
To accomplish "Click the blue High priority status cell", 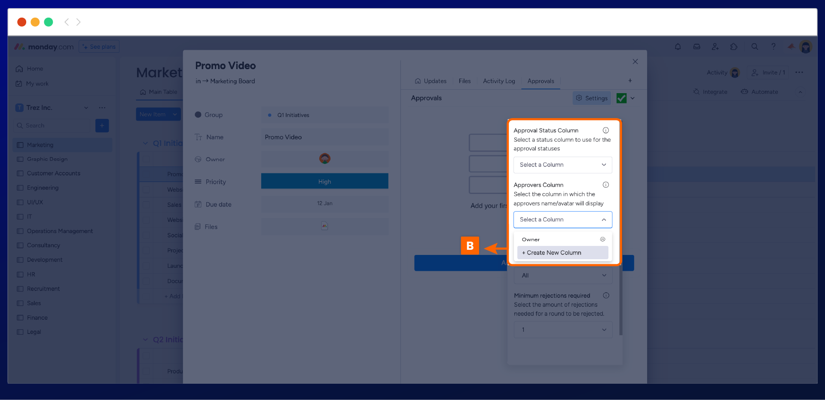I will [x=324, y=182].
